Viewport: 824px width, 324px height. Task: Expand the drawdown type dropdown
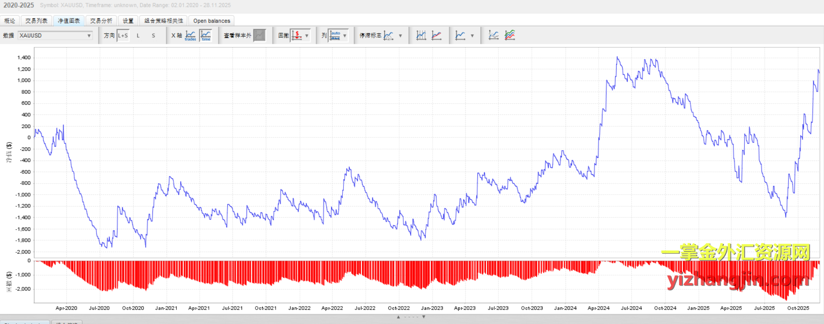(307, 35)
